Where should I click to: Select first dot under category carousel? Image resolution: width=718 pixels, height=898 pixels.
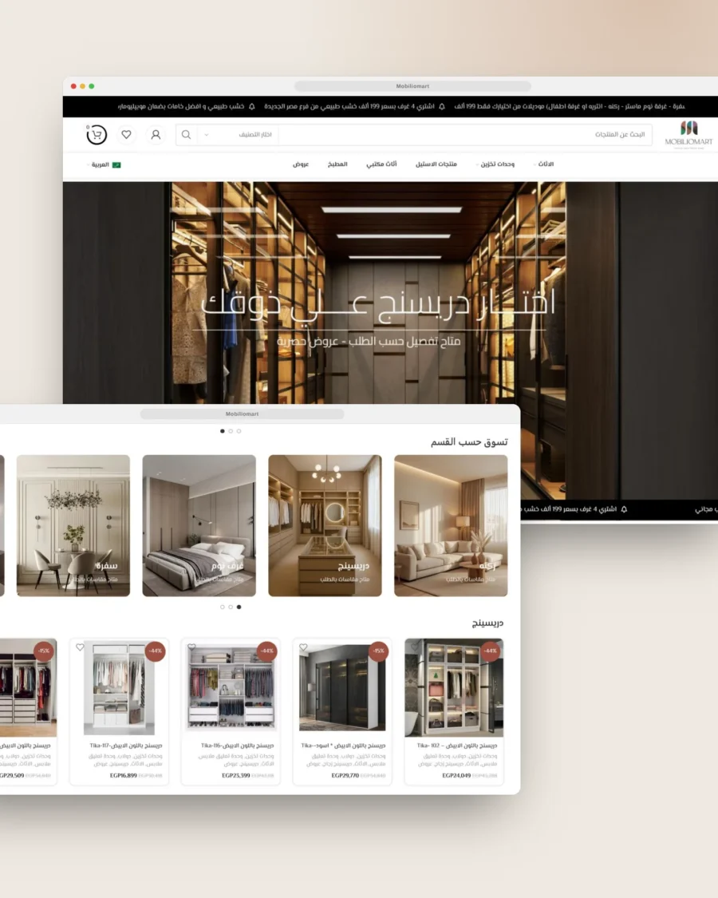(x=223, y=607)
